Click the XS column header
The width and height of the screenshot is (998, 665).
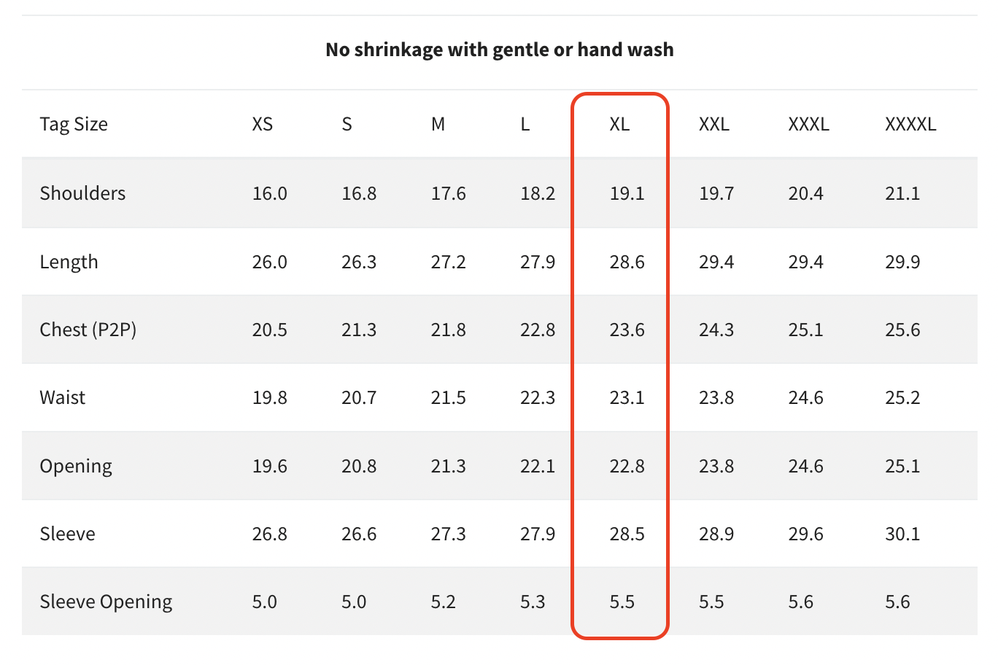click(x=263, y=124)
